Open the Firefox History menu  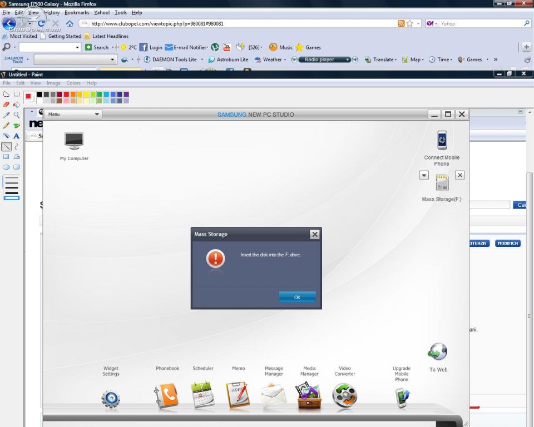point(52,13)
